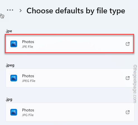Click the Photos app icon for .jpe
Image resolution: width=138 pixels, height=125 pixels.
pyautogui.click(x=14, y=44)
